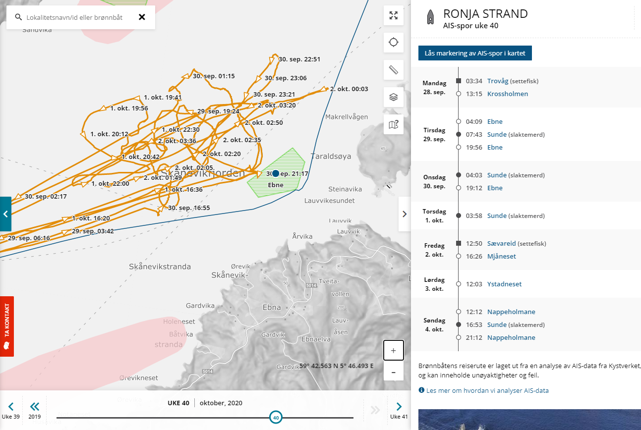Image resolution: width=641 pixels, height=430 pixels.
Task: Open Sunde link at 07:43 Tuesday
Action: (497, 134)
